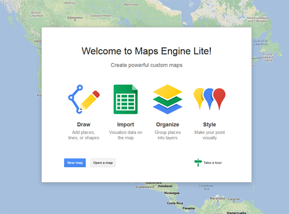289x214 pixels.
Task: Click Costa Rica label on the map
Action: [x=175, y=203]
